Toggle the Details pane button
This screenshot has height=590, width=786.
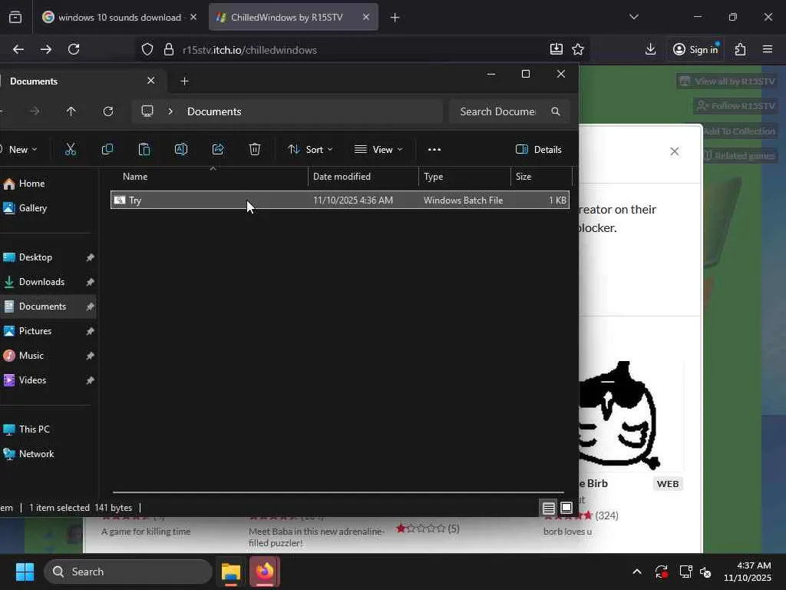click(538, 150)
